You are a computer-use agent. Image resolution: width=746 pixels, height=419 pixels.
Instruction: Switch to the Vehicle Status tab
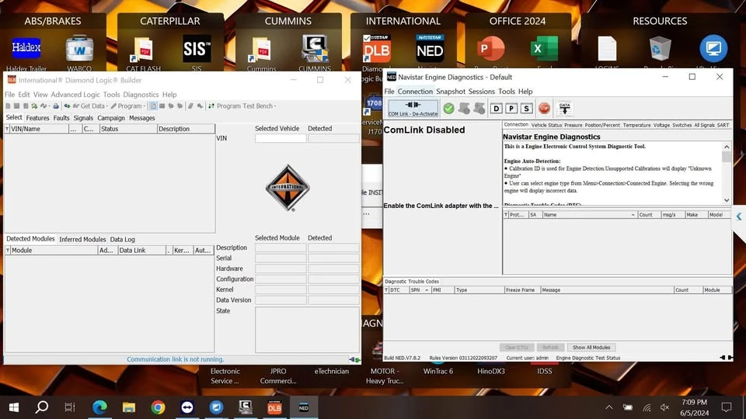pos(546,125)
